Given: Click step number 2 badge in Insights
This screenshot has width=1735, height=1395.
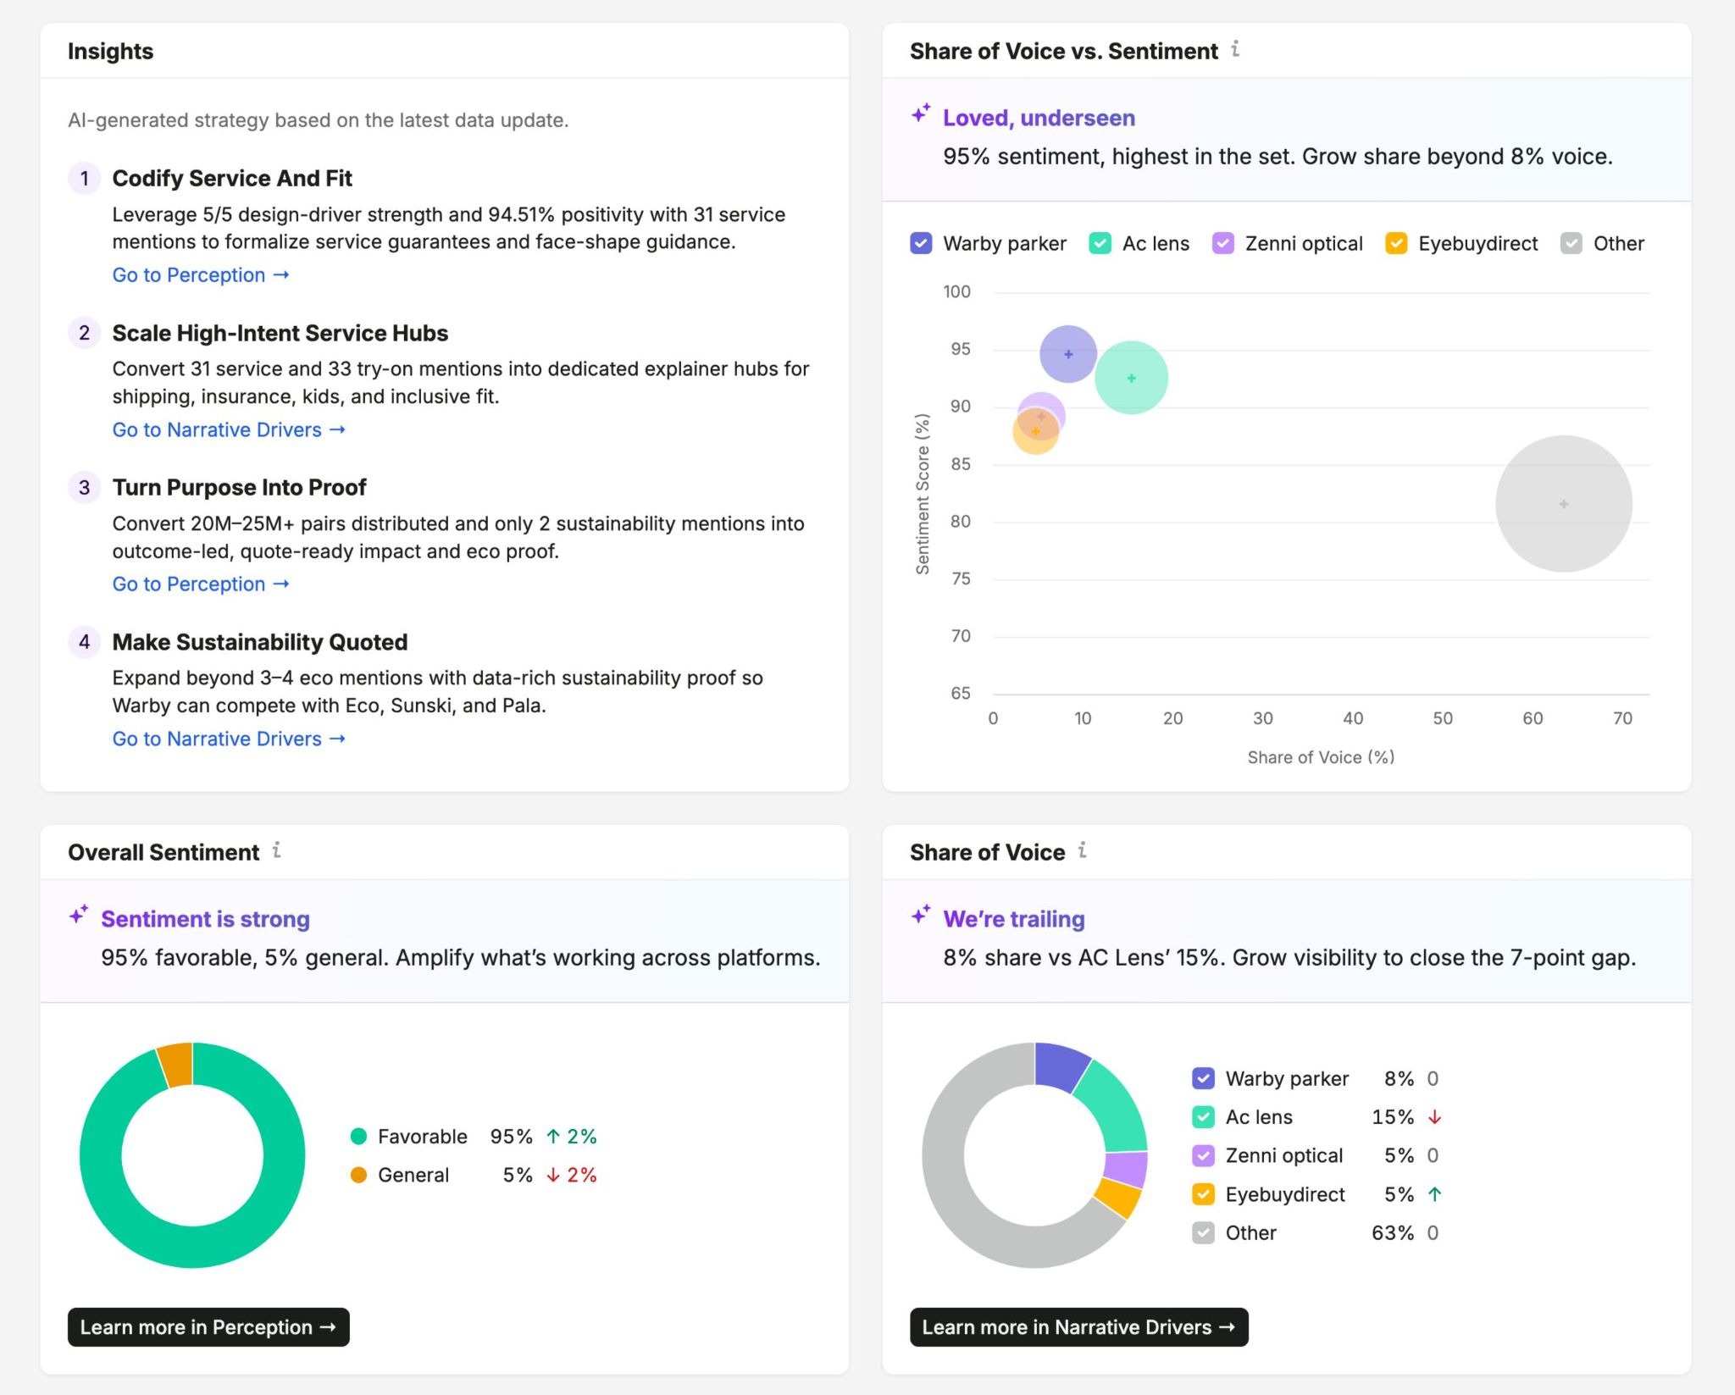Looking at the screenshot, I should (84, 333).
